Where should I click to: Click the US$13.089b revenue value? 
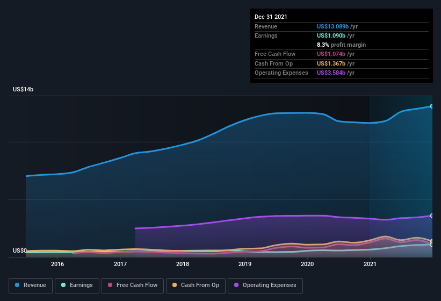click(332, 26)
